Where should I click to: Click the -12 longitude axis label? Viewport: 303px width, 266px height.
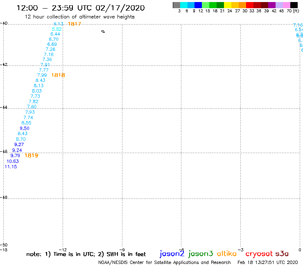(63, 250)
